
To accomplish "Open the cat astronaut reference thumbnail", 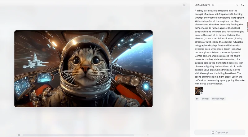I will pos(198,90).
